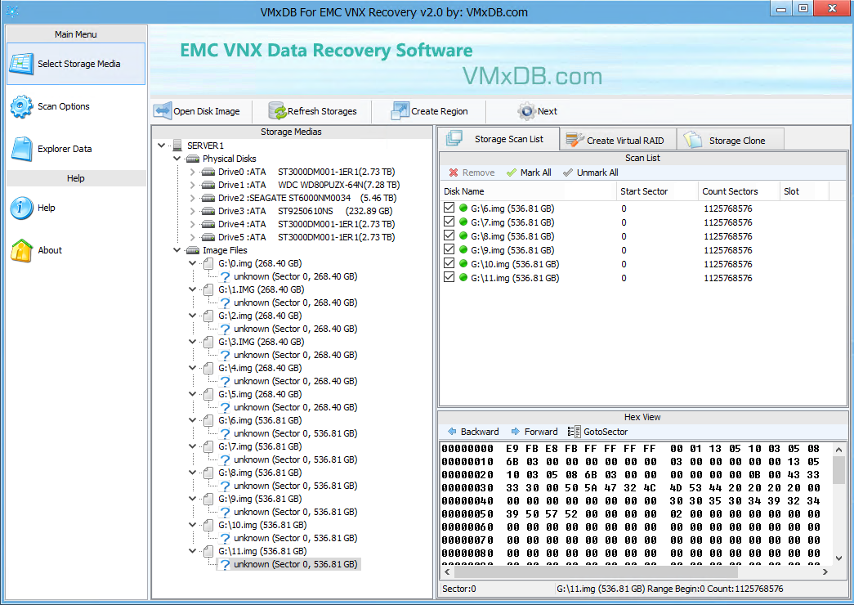
Task: Switch to the Create Virtual RAID tab
Action: pyautogui.click(x=618, y=140)
